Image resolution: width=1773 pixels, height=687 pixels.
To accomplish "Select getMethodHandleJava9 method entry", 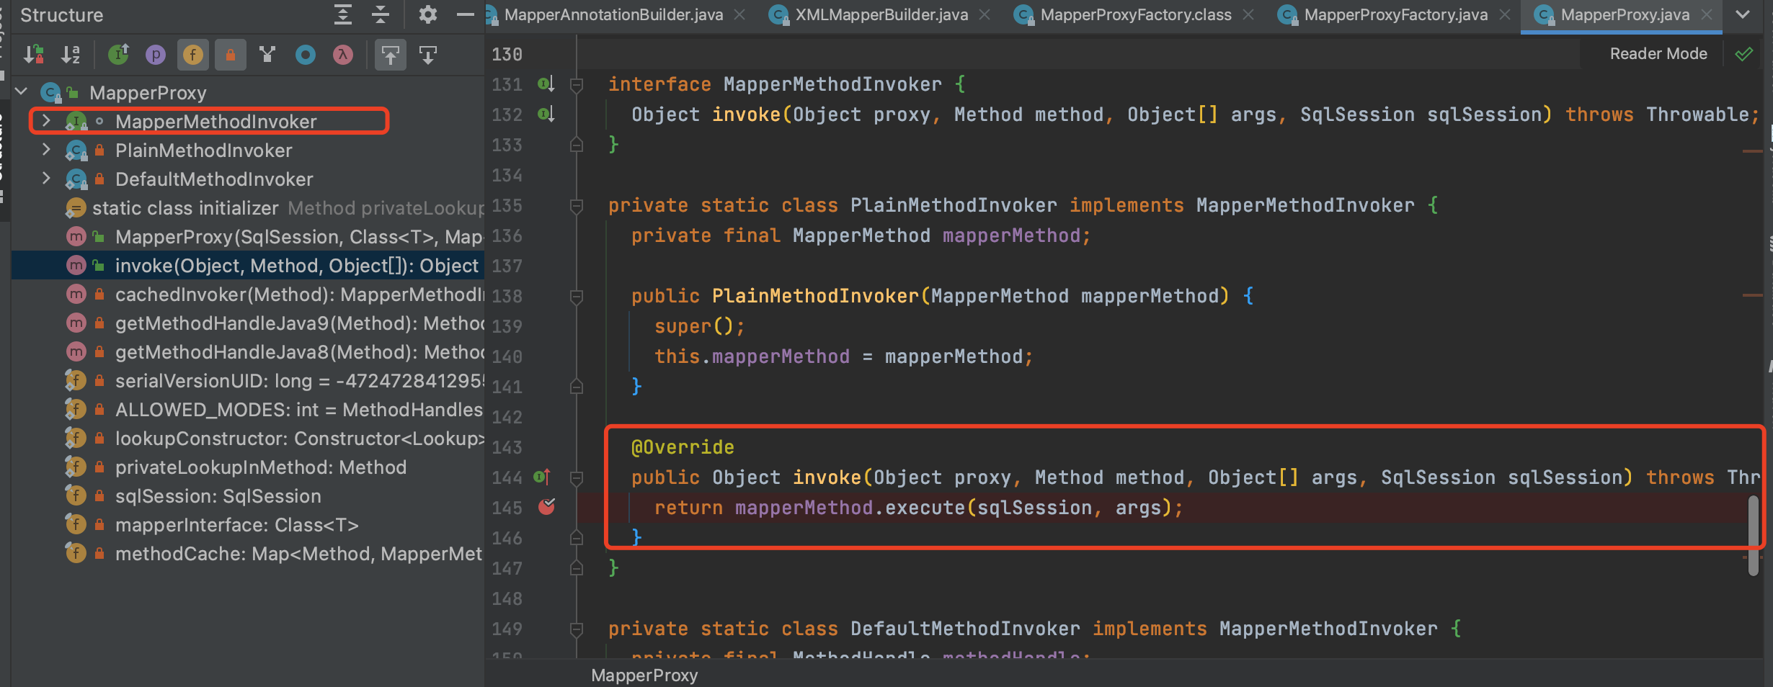I will click(248, 323).
